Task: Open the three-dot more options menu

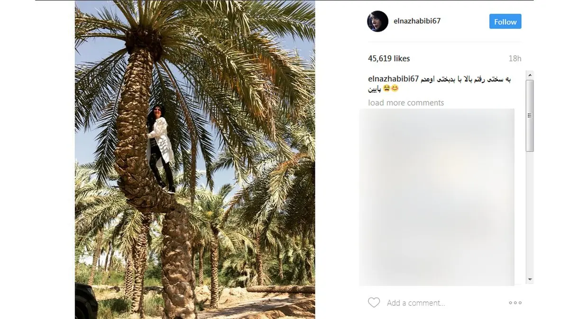Action: point(515,303)
